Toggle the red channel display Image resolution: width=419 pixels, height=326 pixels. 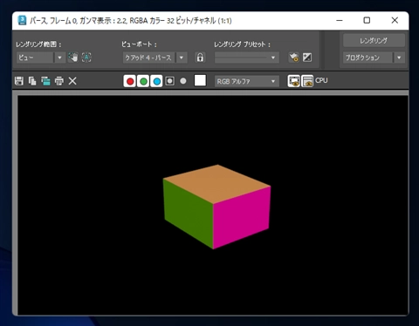point(130,81)
